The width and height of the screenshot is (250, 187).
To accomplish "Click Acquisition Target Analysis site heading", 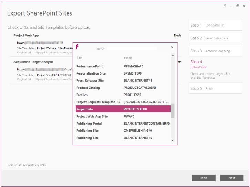I will click(x=33, y=62).
